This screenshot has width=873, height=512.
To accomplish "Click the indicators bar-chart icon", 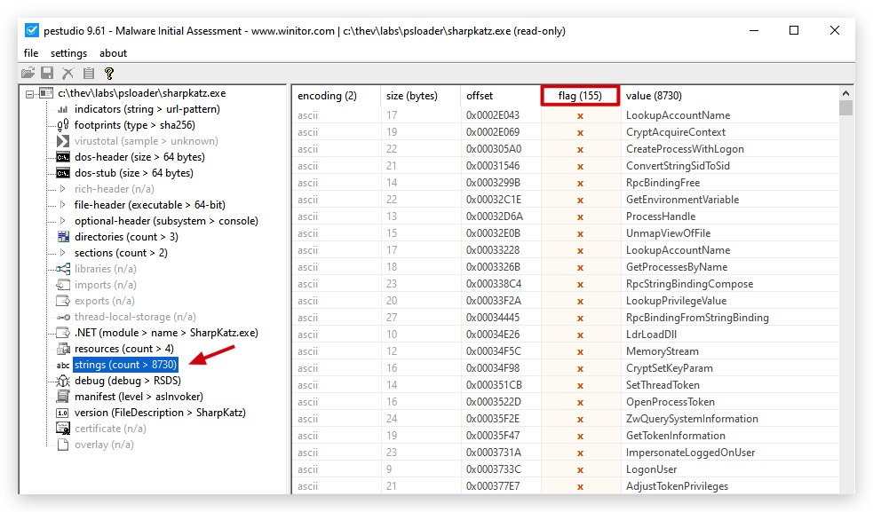I will [x=63, y=110].
